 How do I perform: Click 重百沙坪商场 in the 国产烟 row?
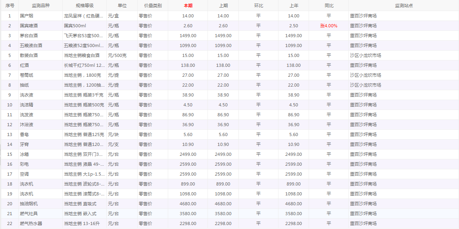(363, 16)
